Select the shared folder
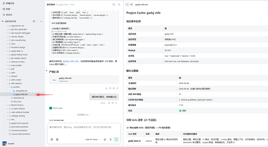268x147 pixels. point(13,76)
